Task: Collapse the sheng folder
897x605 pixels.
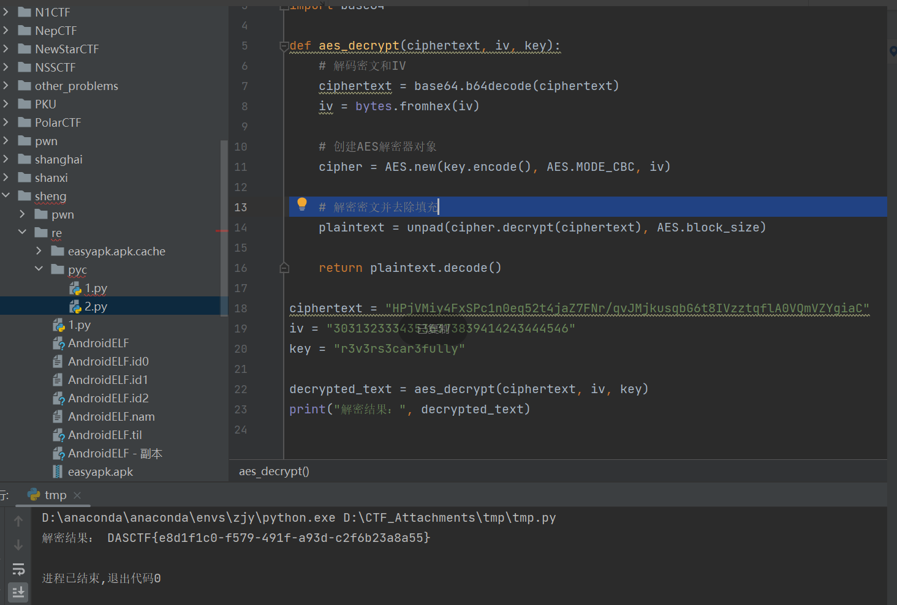Action: [6, 196]
